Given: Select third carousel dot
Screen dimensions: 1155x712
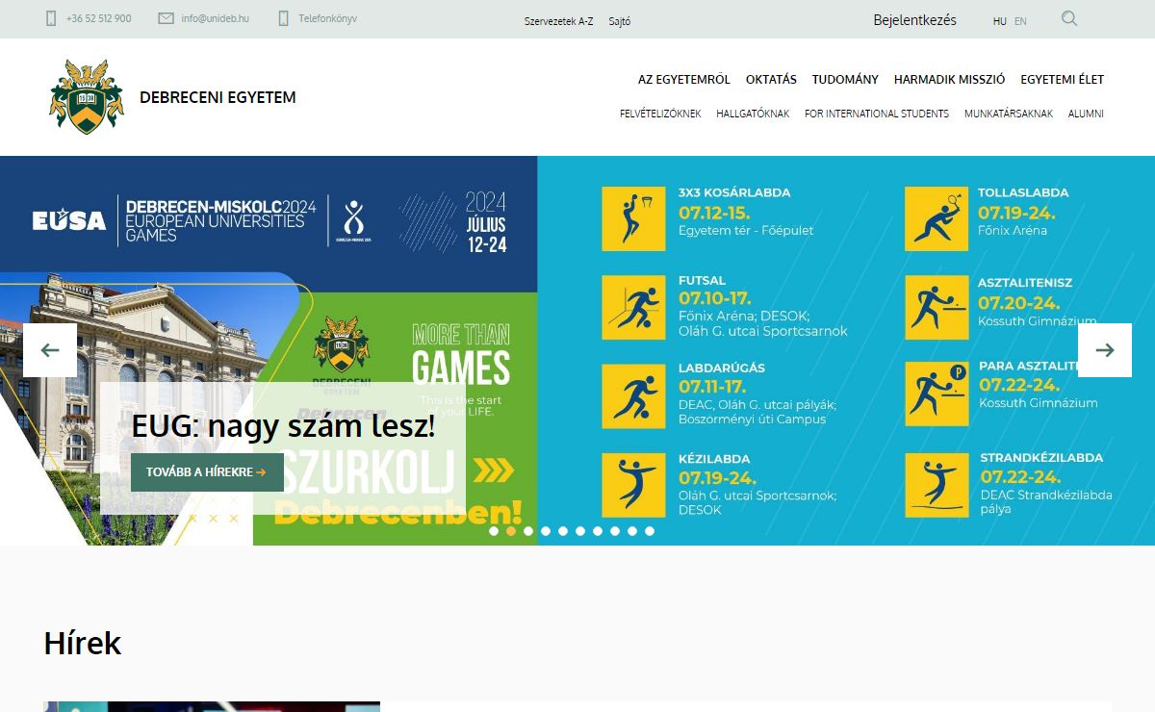Looking at the screenshot, I should pos(528,531).
